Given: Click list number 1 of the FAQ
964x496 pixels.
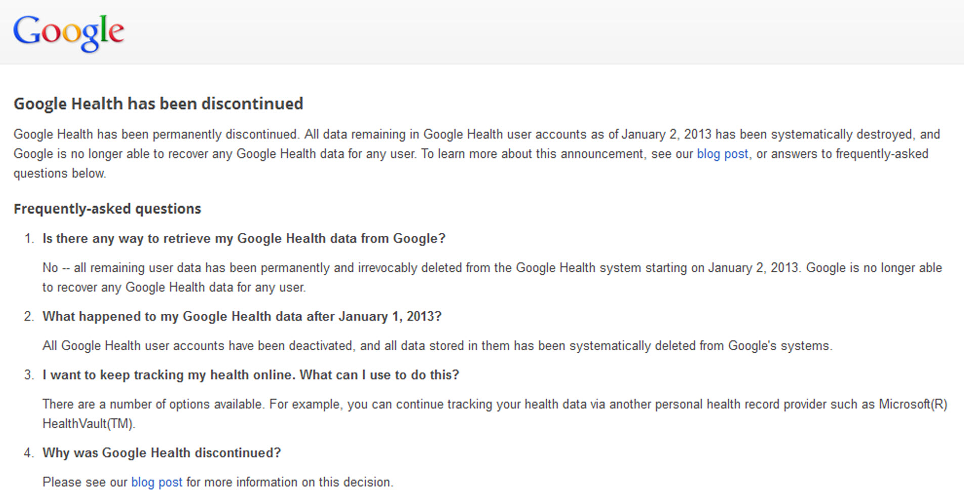Looking at the screenshot, I should point(29,238).
